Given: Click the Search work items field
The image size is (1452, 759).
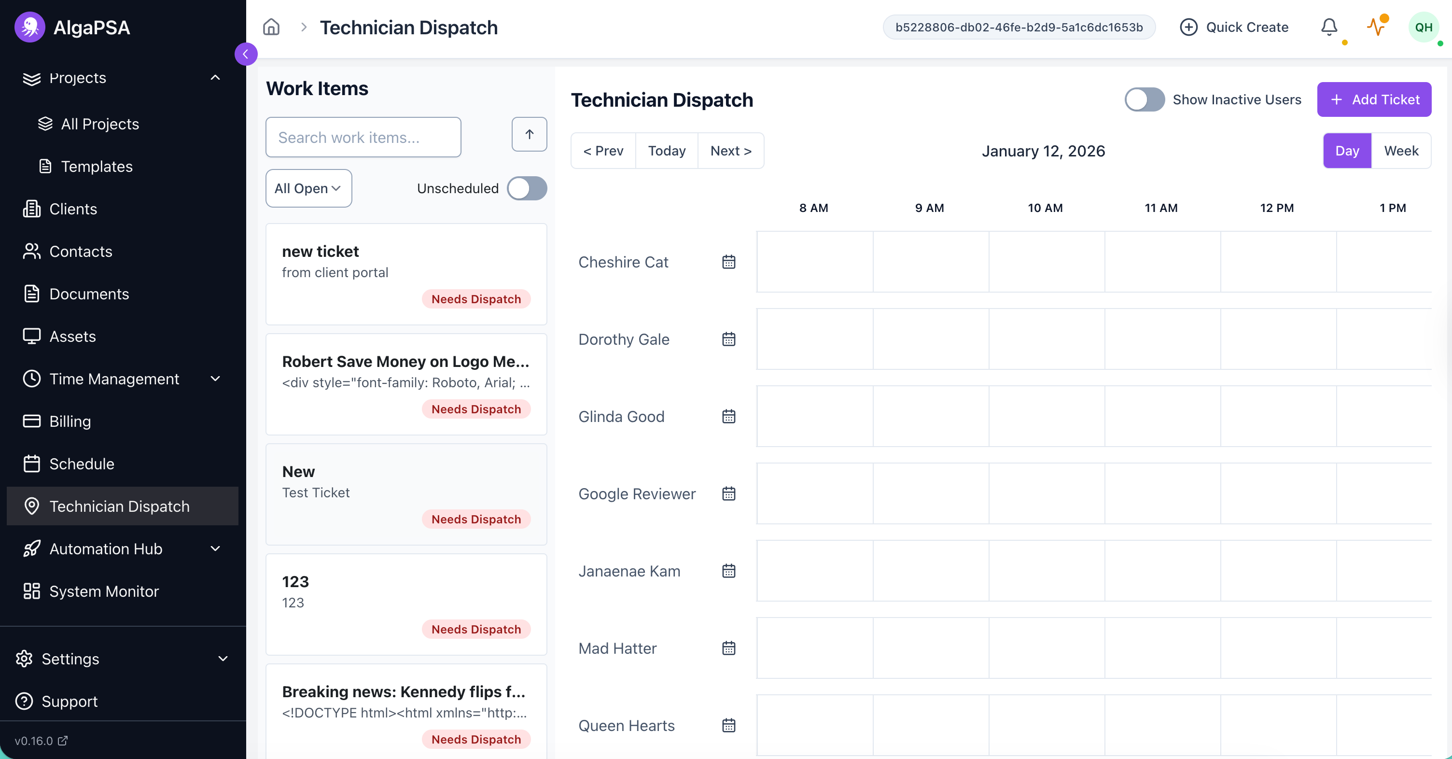Looking at the screenshot, I should pos(363,138).
